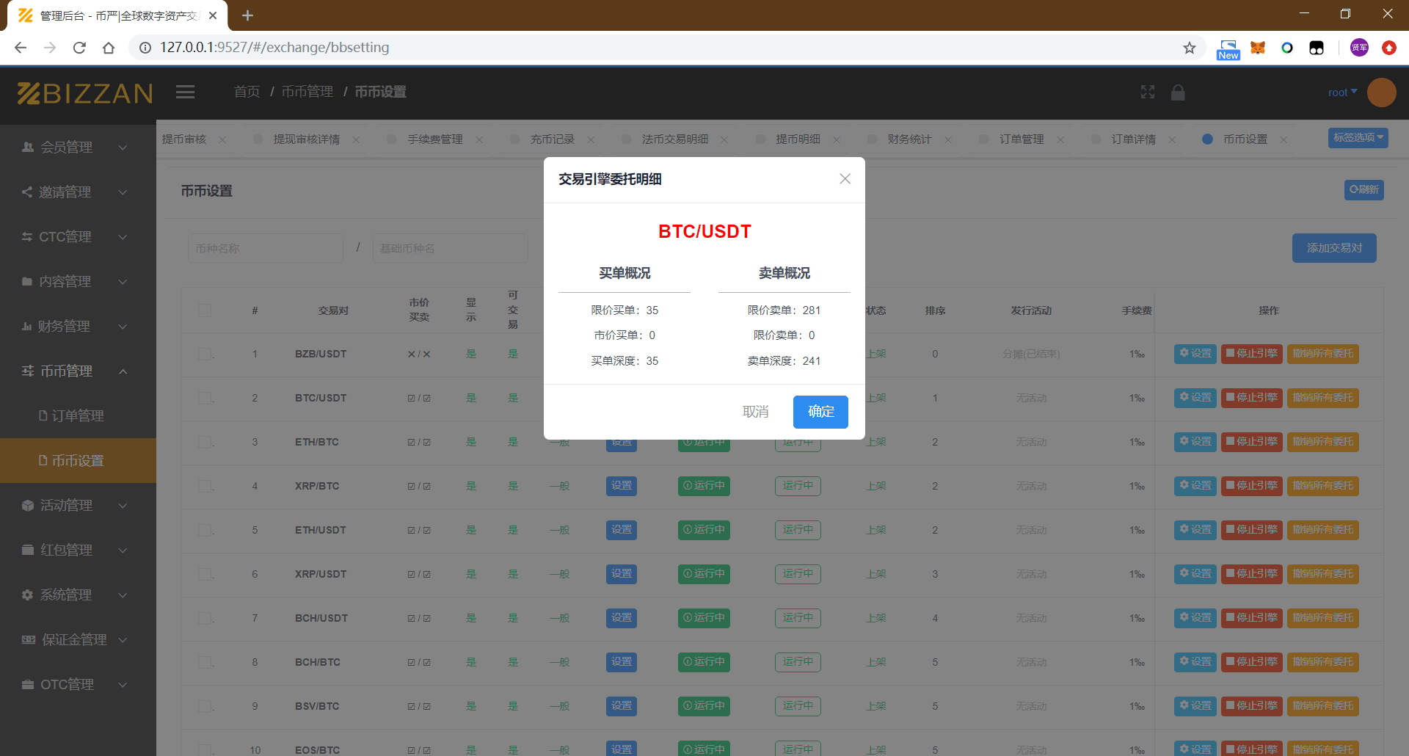Open the MetaMask fox extension
Screen dimensions: 1409x756
1258,48
